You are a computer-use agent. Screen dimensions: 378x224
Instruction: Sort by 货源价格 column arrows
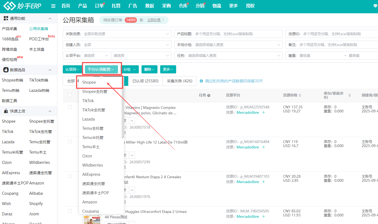click(x=300, y=95)
